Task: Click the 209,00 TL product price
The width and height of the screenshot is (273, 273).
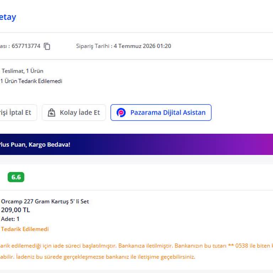Action: [x=16, y=210]
